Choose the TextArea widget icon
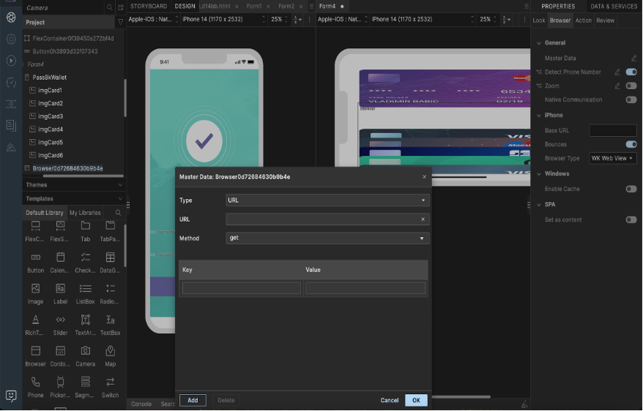The image size is (643, 411). tap(85, 320)
